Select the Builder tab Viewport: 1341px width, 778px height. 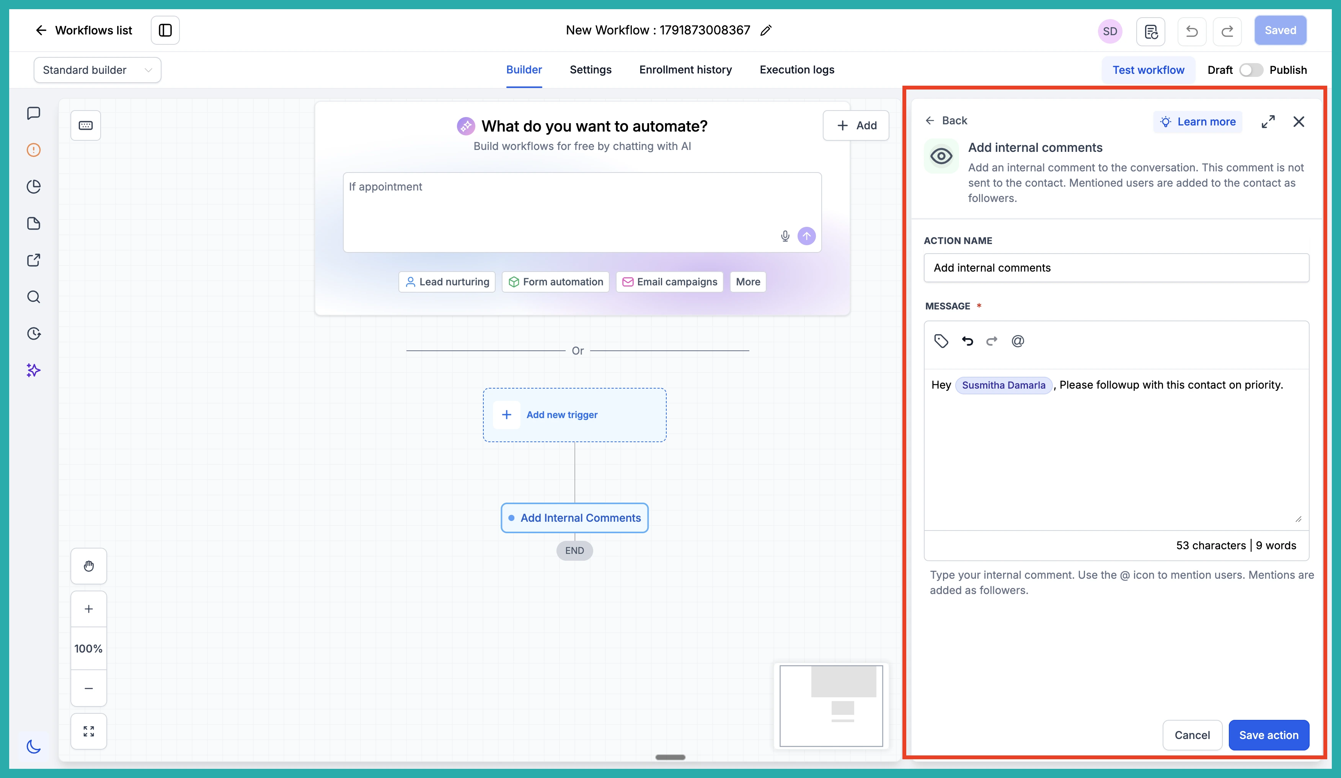(524, 70)
